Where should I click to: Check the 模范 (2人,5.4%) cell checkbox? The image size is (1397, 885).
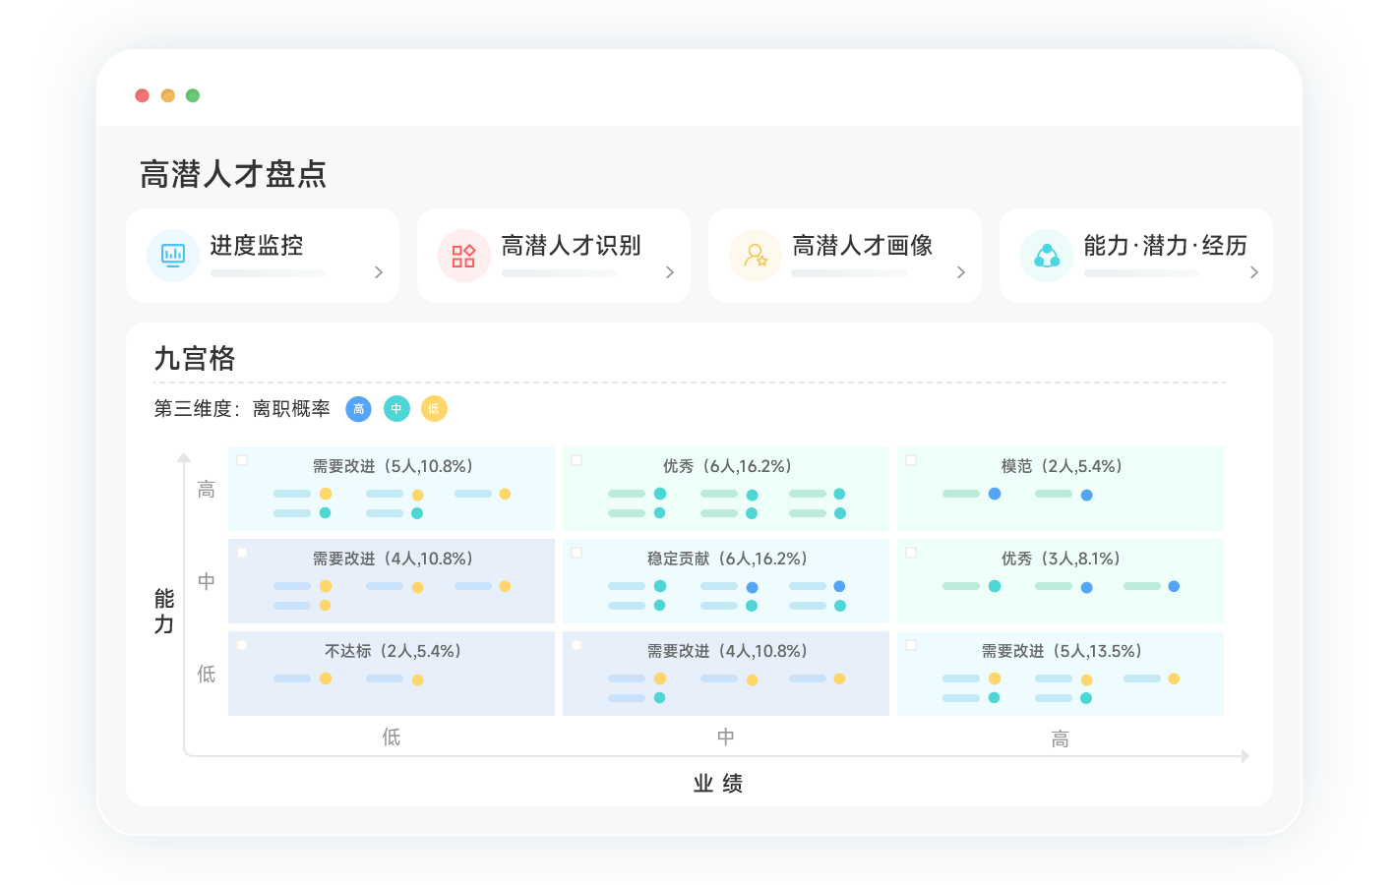point(911,460)
